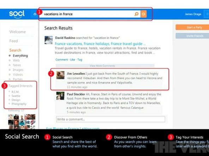Select the Photography tagged interest
Screen dimensions: 209x156
(19, 104)
